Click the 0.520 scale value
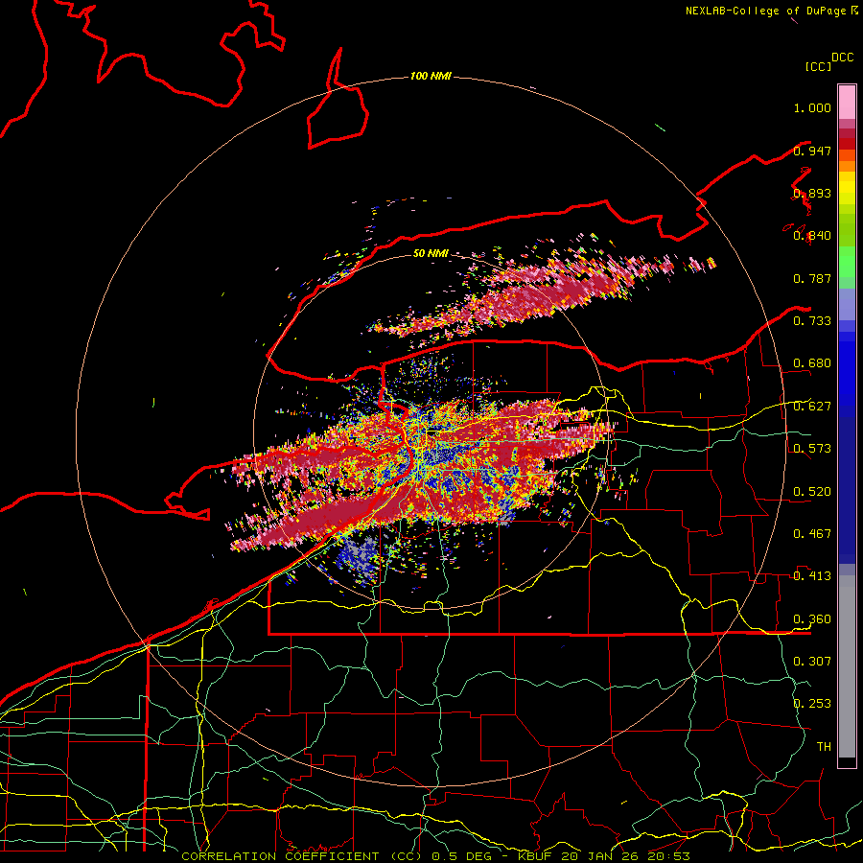 coord(812,492)
